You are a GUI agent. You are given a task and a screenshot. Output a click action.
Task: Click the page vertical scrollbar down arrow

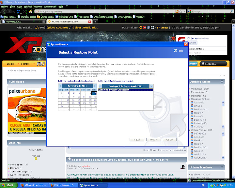point(233,177)
